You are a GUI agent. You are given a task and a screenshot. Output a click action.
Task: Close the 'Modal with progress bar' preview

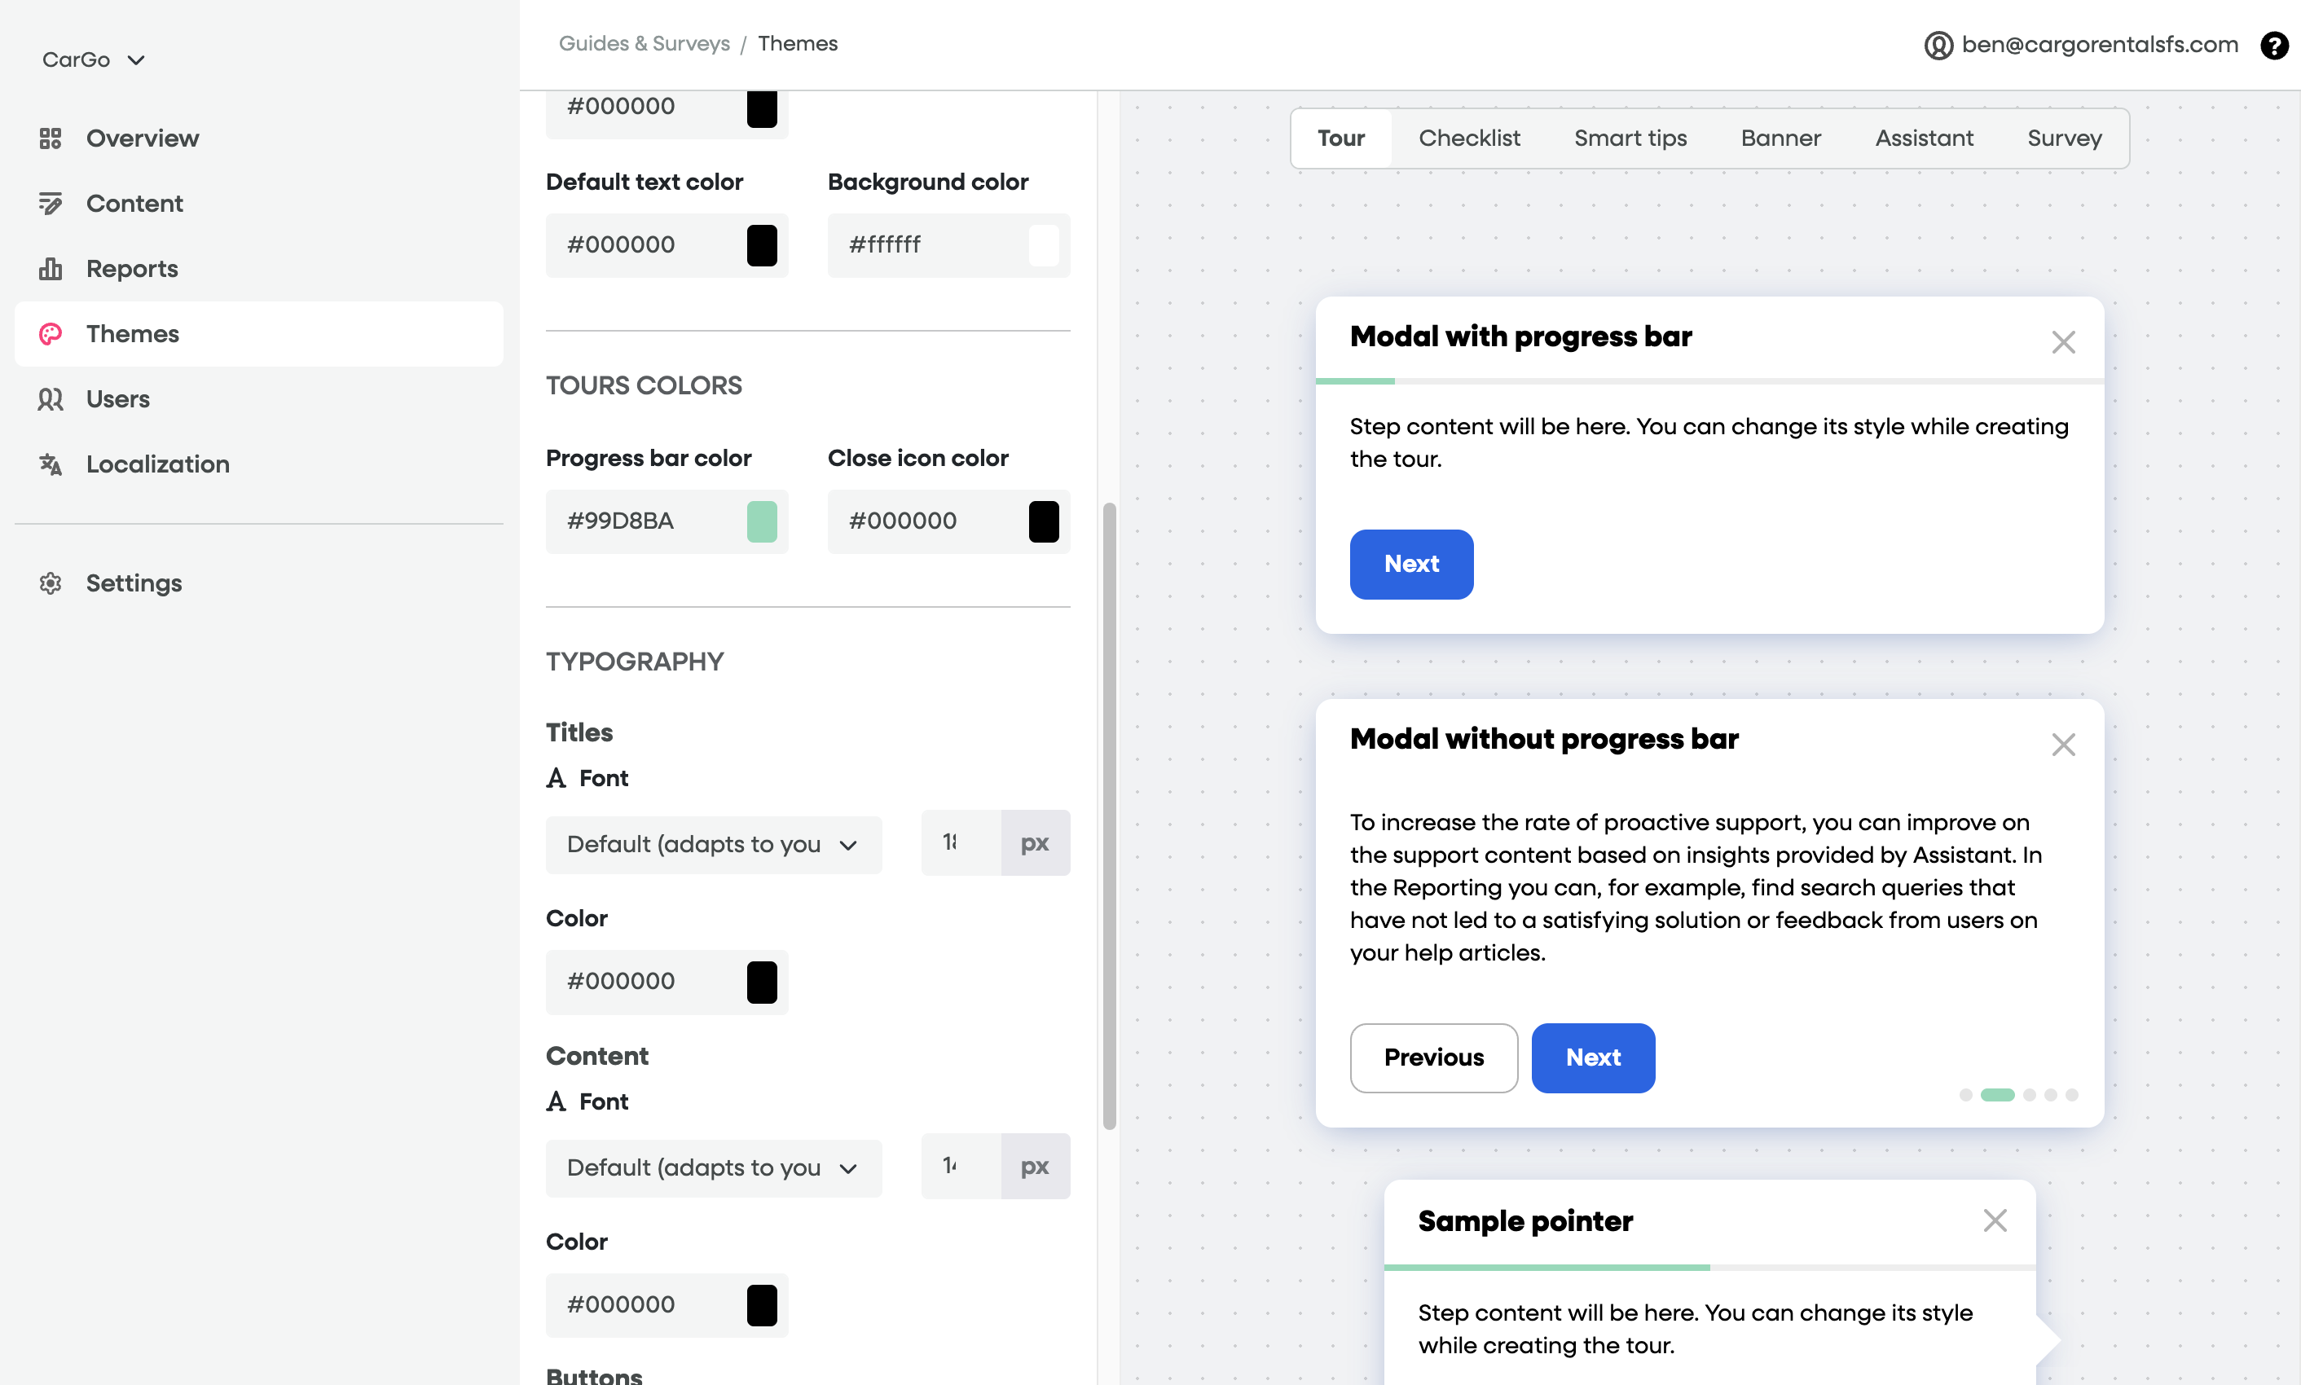(2063, 341)
